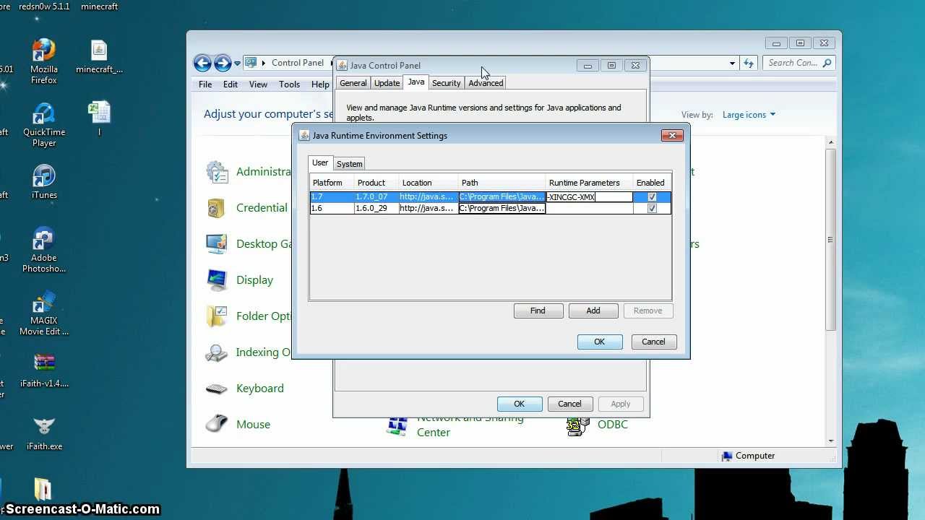The image size is (925, 520).
Task: Expand the address bar history dropdown
Action: 732,64
